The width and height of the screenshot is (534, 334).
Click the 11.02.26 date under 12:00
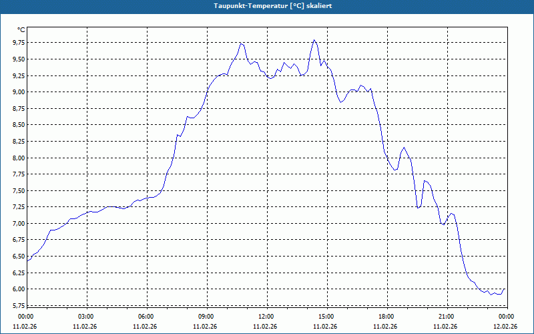(x=265, y=326)
